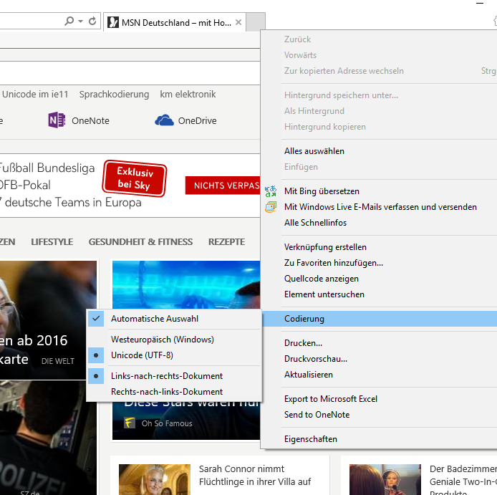Click the Sarah Connor article thumbnail
Screen dimensions: 497x495
coord(155,479)
